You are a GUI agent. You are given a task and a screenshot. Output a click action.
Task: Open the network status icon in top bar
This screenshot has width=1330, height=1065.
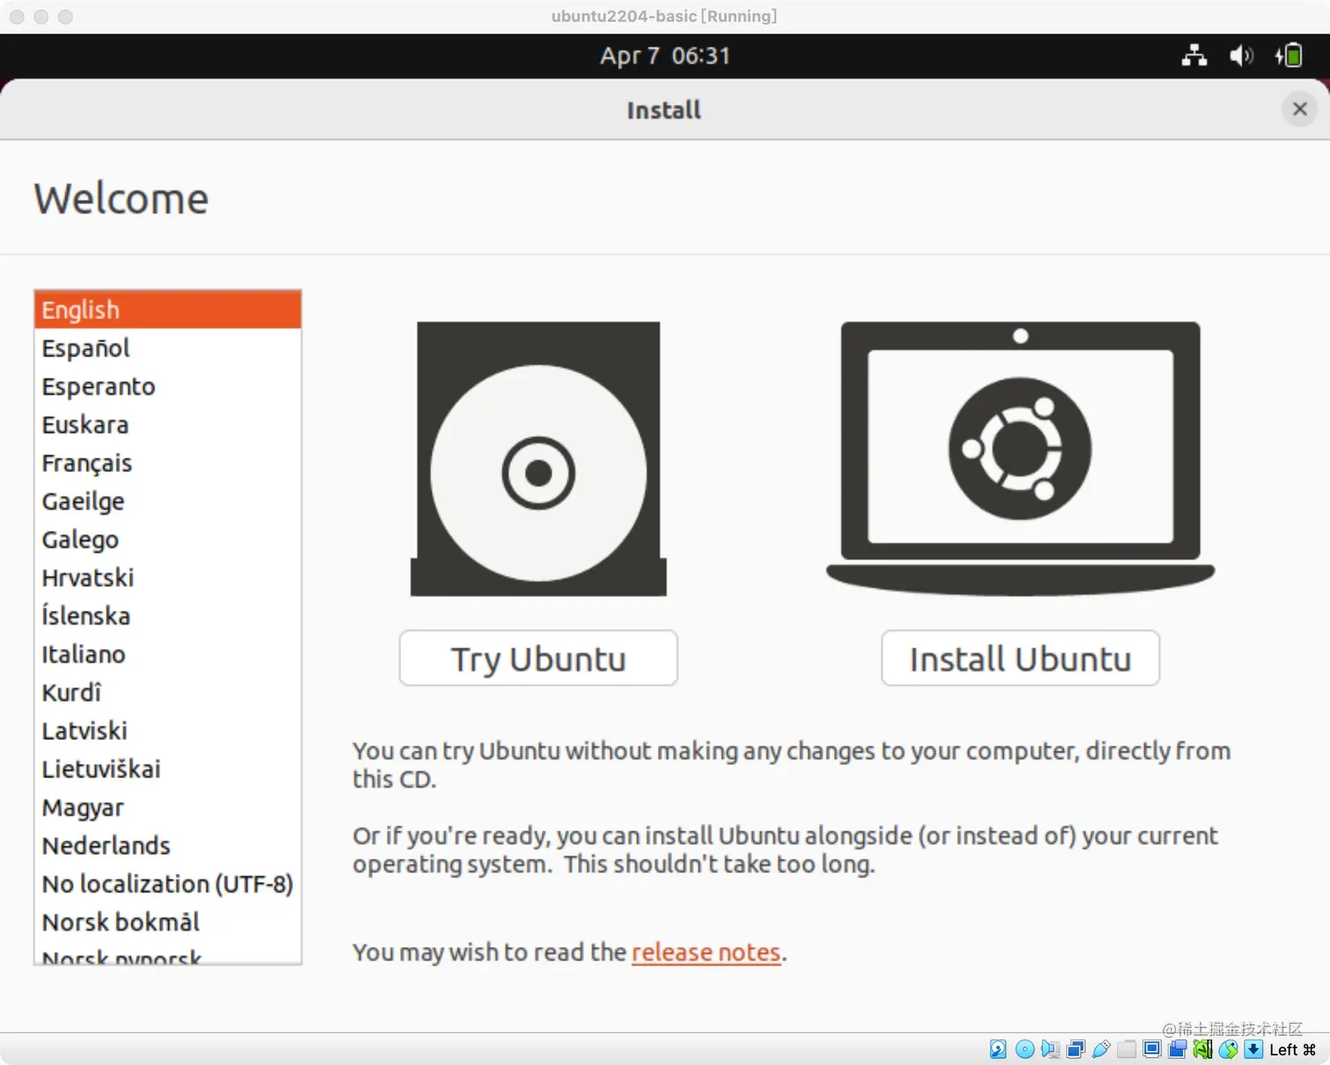coord(1194,55)
